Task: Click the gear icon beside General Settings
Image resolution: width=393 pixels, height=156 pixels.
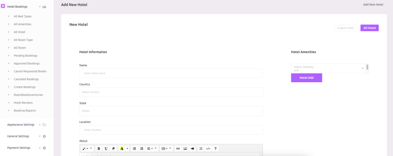Action: click(x=45, y=136)
